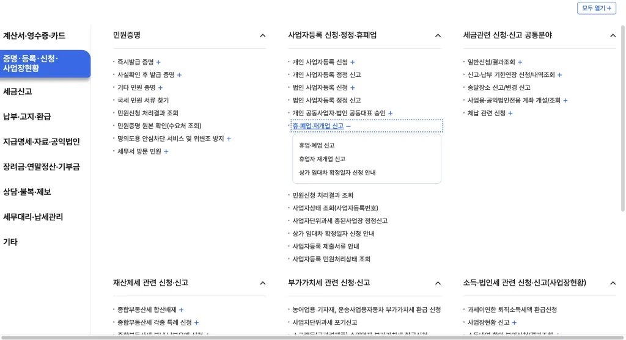Click the 모두 열기 + button
The height and width of the screenshot is (340, 626).
597,8
